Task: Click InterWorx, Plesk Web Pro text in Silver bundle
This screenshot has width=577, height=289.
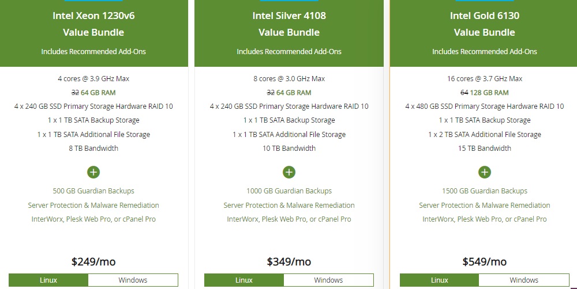Action: [x=289, y=219]
